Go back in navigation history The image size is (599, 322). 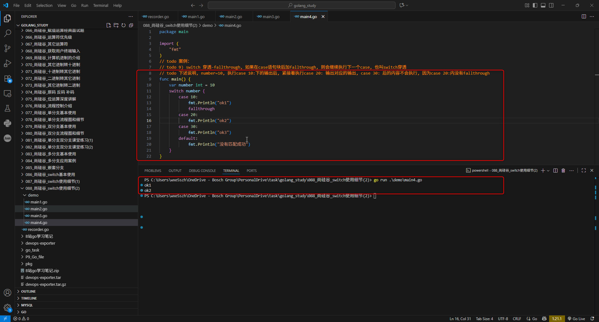click(x=193, y=5)
